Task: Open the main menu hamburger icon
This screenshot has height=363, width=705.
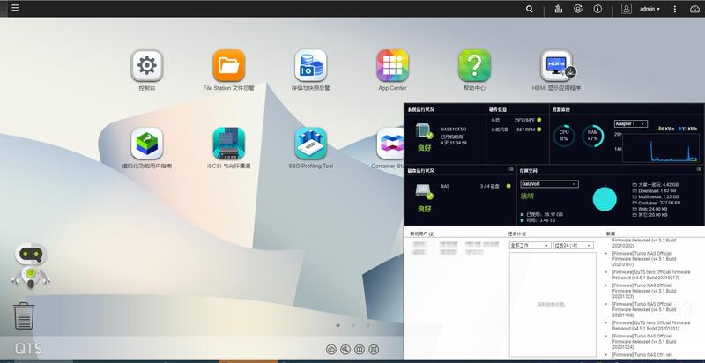Action: (15, 8)
